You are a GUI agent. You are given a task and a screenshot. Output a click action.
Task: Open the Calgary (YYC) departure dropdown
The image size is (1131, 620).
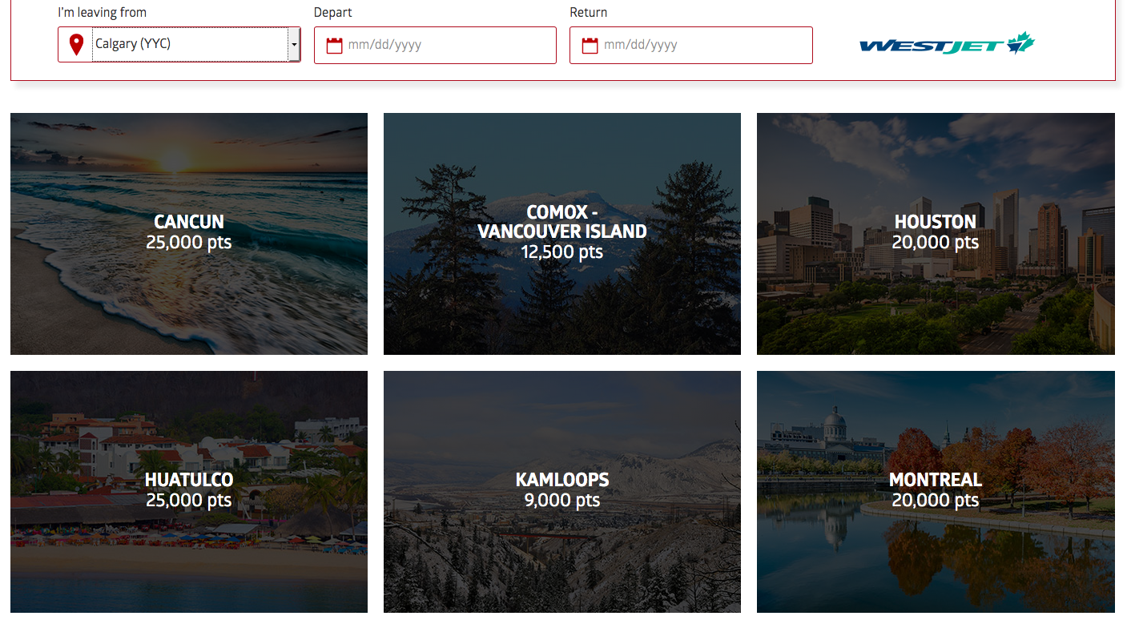tap(179, 44)
